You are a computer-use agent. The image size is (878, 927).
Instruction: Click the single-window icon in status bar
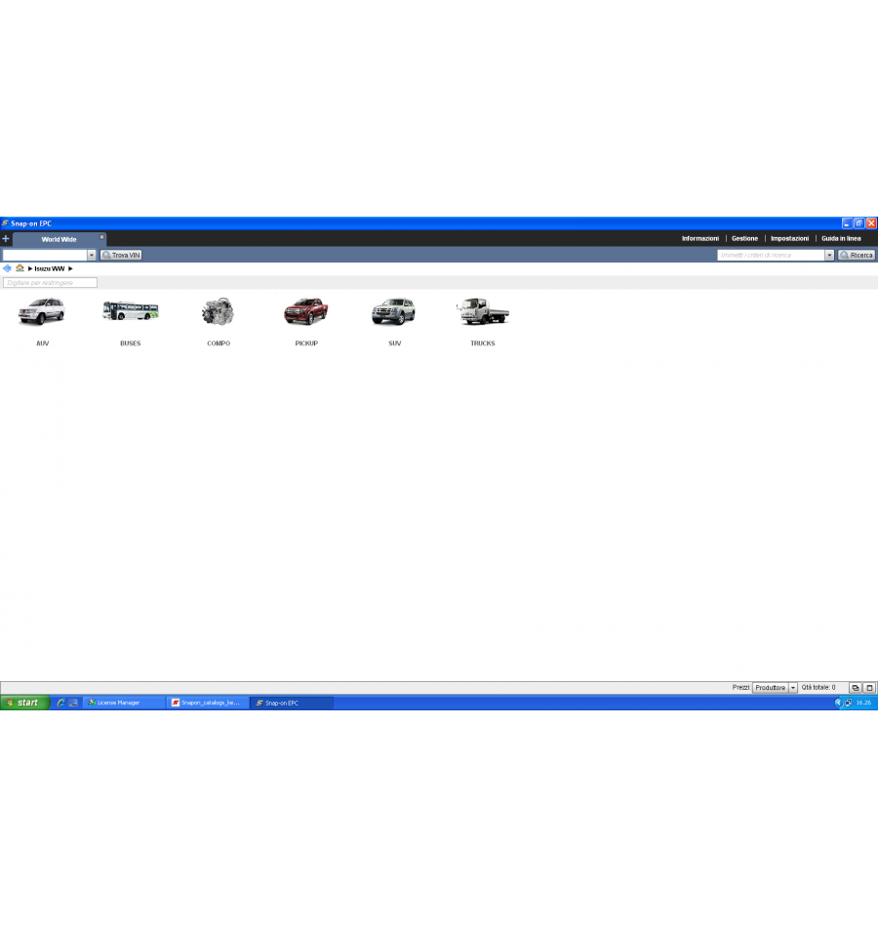click(870, 688)
